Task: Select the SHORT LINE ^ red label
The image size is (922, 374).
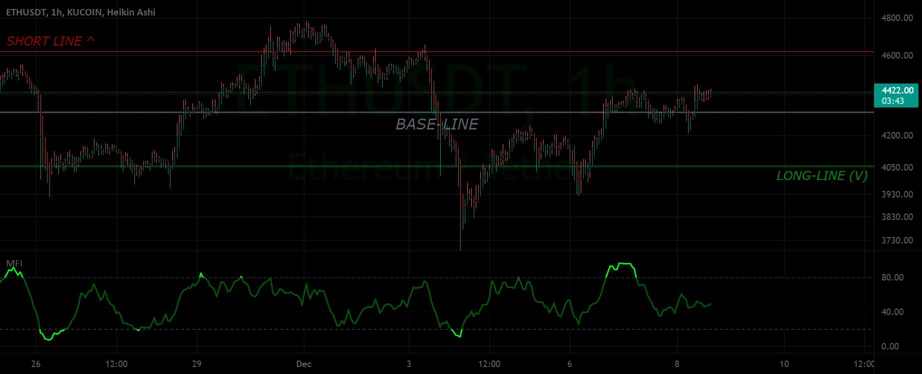Action: (x=50, y=41)
